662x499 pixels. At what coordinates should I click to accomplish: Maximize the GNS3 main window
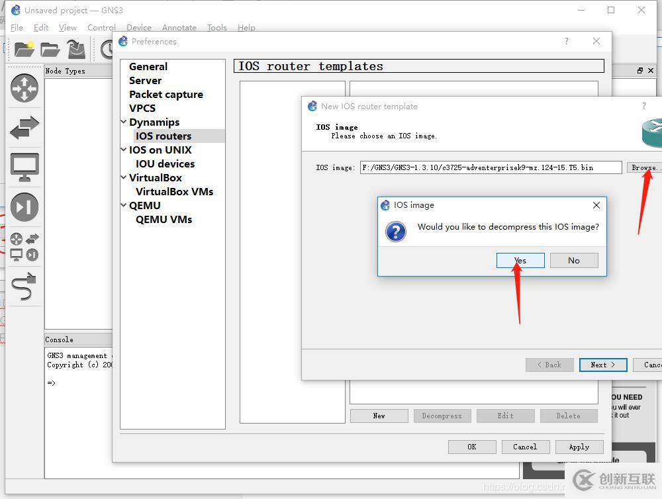pos(611,10)
